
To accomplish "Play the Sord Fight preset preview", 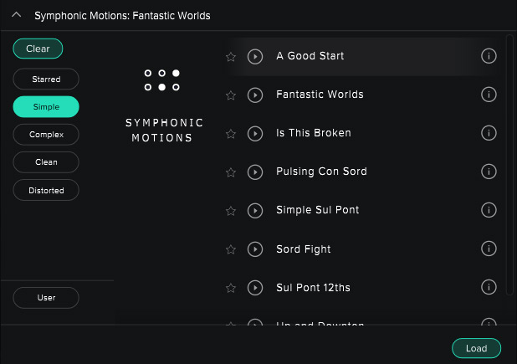I will (256, 249).
